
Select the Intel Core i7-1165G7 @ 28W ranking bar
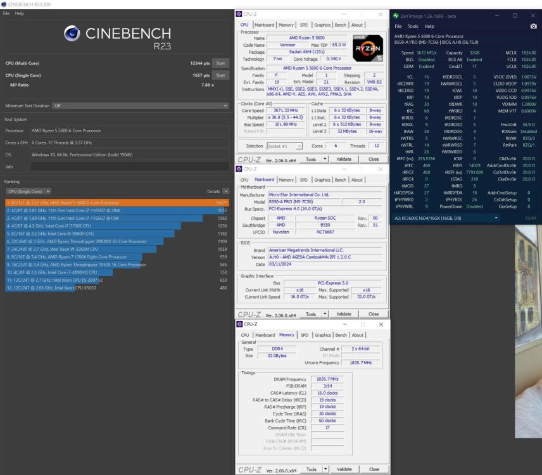point(117,210)
